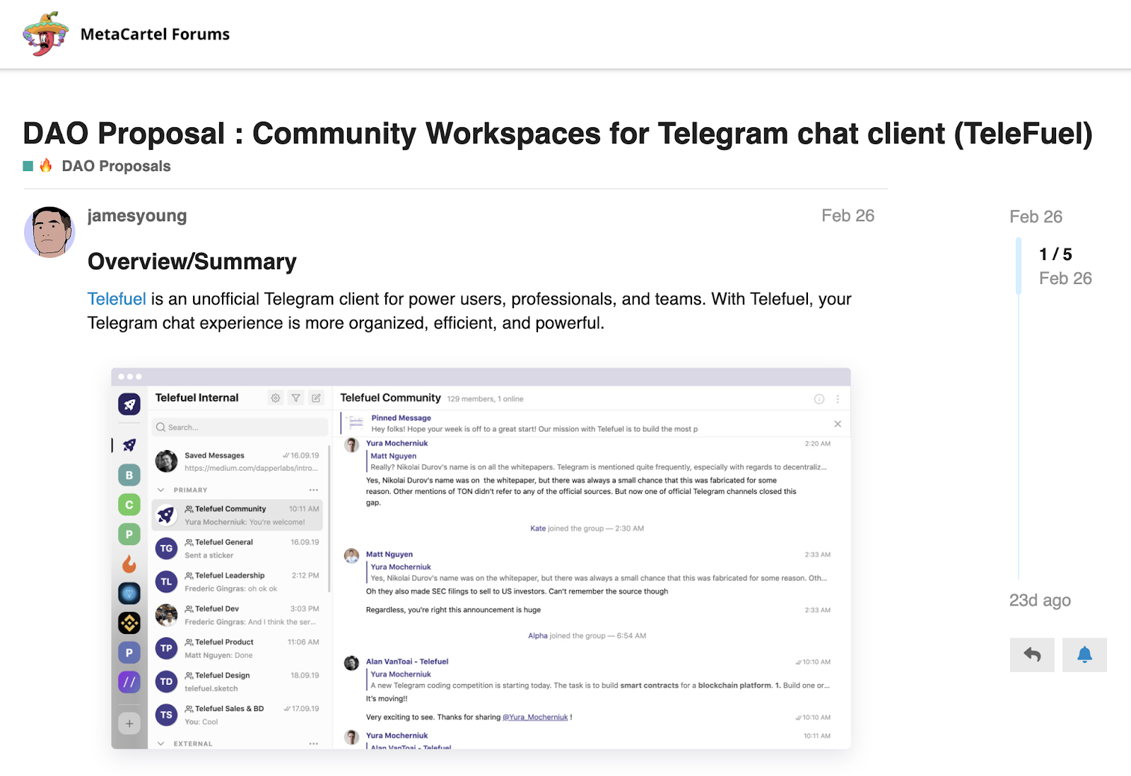Viewport: 1131px width, 776px height.
Task: Click jamesyoung's avatar picture
Action: point(49,233)
